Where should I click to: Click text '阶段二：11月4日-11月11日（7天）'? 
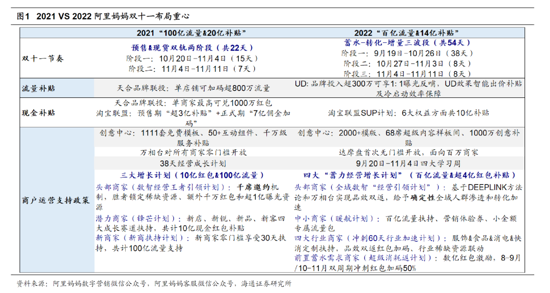click(192, 69)
